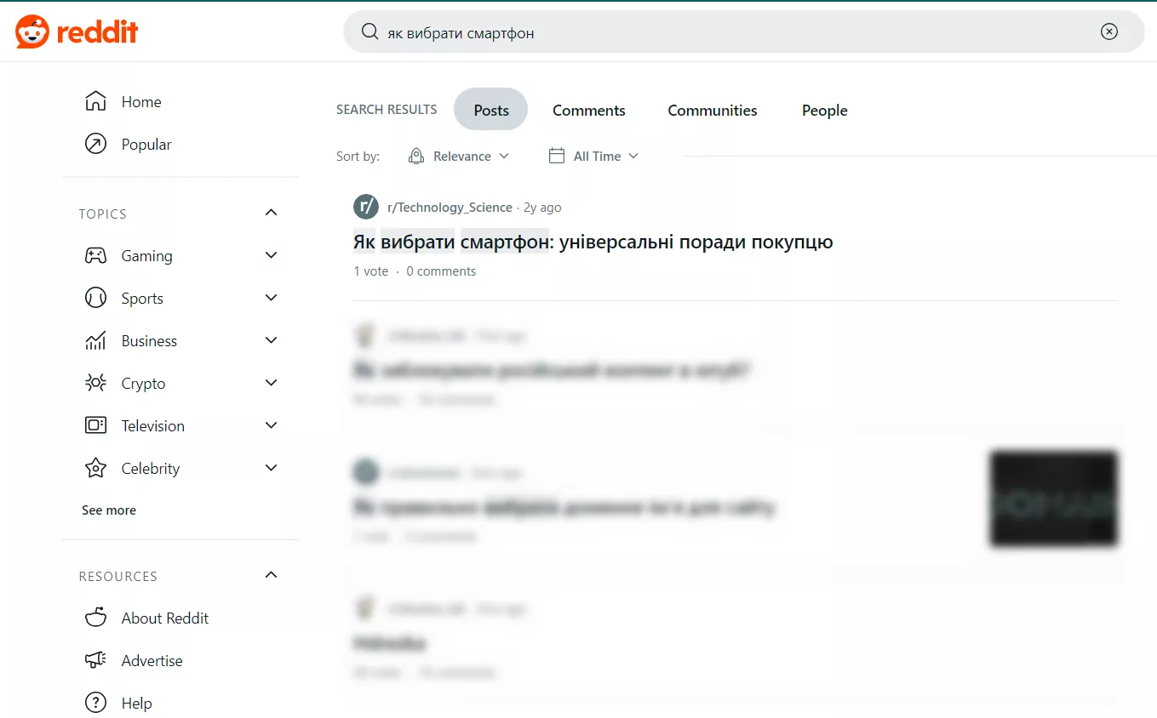Screen dimensions: 1157x718
Task: Click the About Reddit snoo icon
Action: pos(95,618)
